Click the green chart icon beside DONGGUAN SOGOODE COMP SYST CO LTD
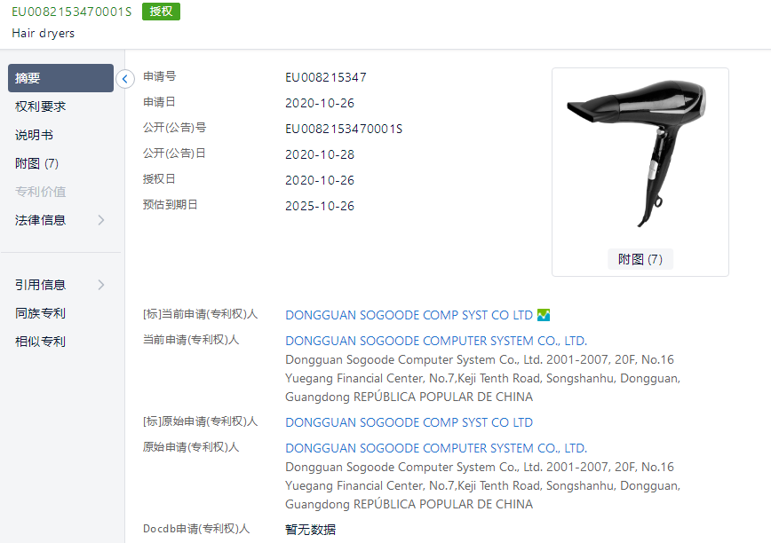 544,315
